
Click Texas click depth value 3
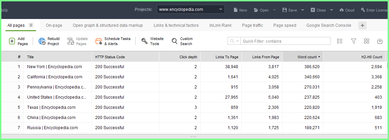click(x=196, y=107)
